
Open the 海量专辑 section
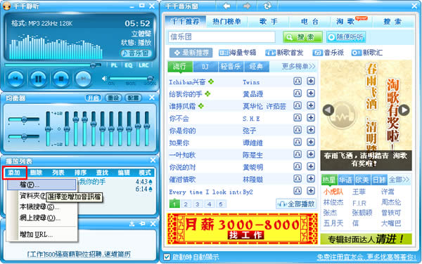(238, 53)
